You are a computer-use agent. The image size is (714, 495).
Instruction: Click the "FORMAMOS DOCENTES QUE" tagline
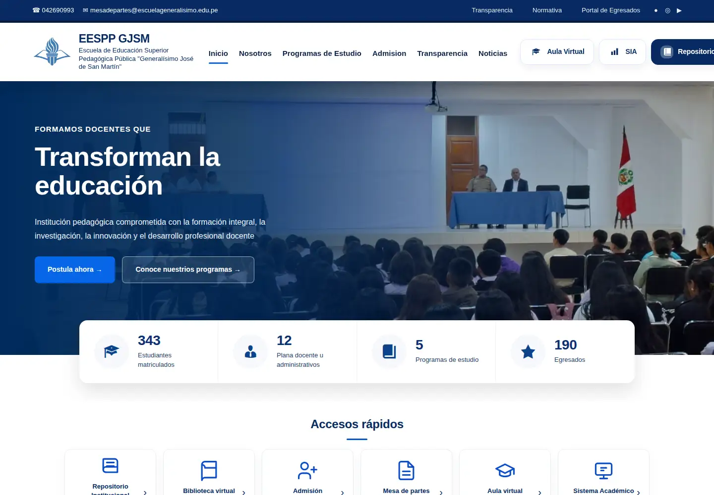coord(93,129)
